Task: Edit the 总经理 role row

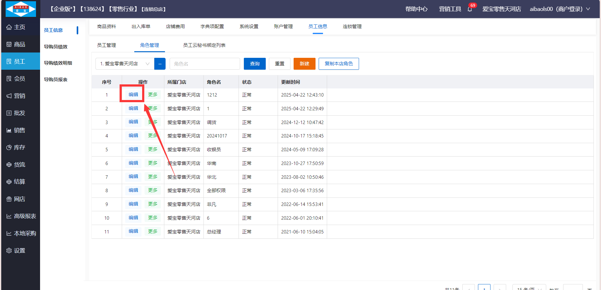Action: [x=133, y=231]
